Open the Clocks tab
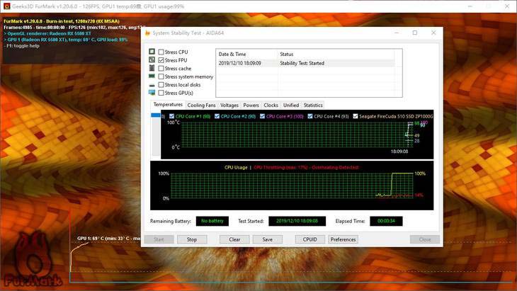This screenshot has width=517, height=291. coord(271,105)
